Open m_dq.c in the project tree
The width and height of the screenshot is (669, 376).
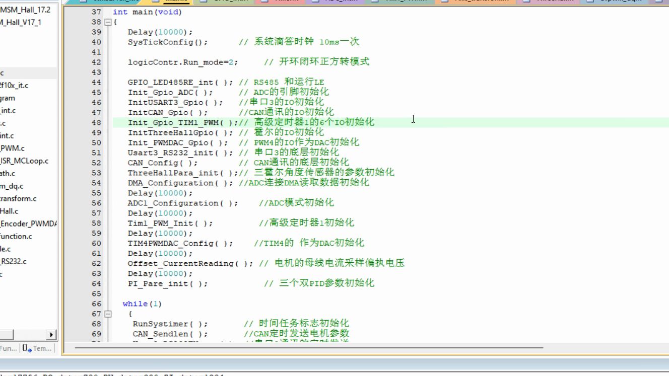[12, 186]
